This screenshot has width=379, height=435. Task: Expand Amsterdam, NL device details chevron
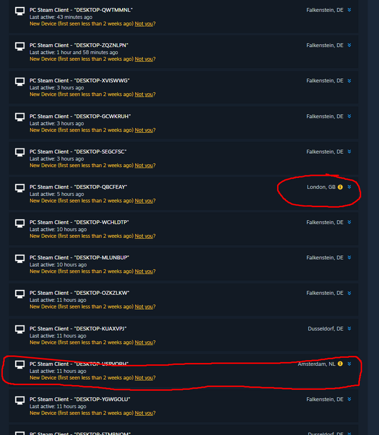pyautogui.click(x=349, y=364)
